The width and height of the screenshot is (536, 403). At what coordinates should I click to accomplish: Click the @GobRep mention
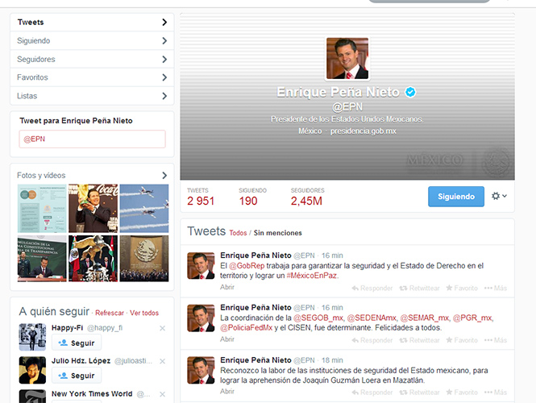click(247, 266)
